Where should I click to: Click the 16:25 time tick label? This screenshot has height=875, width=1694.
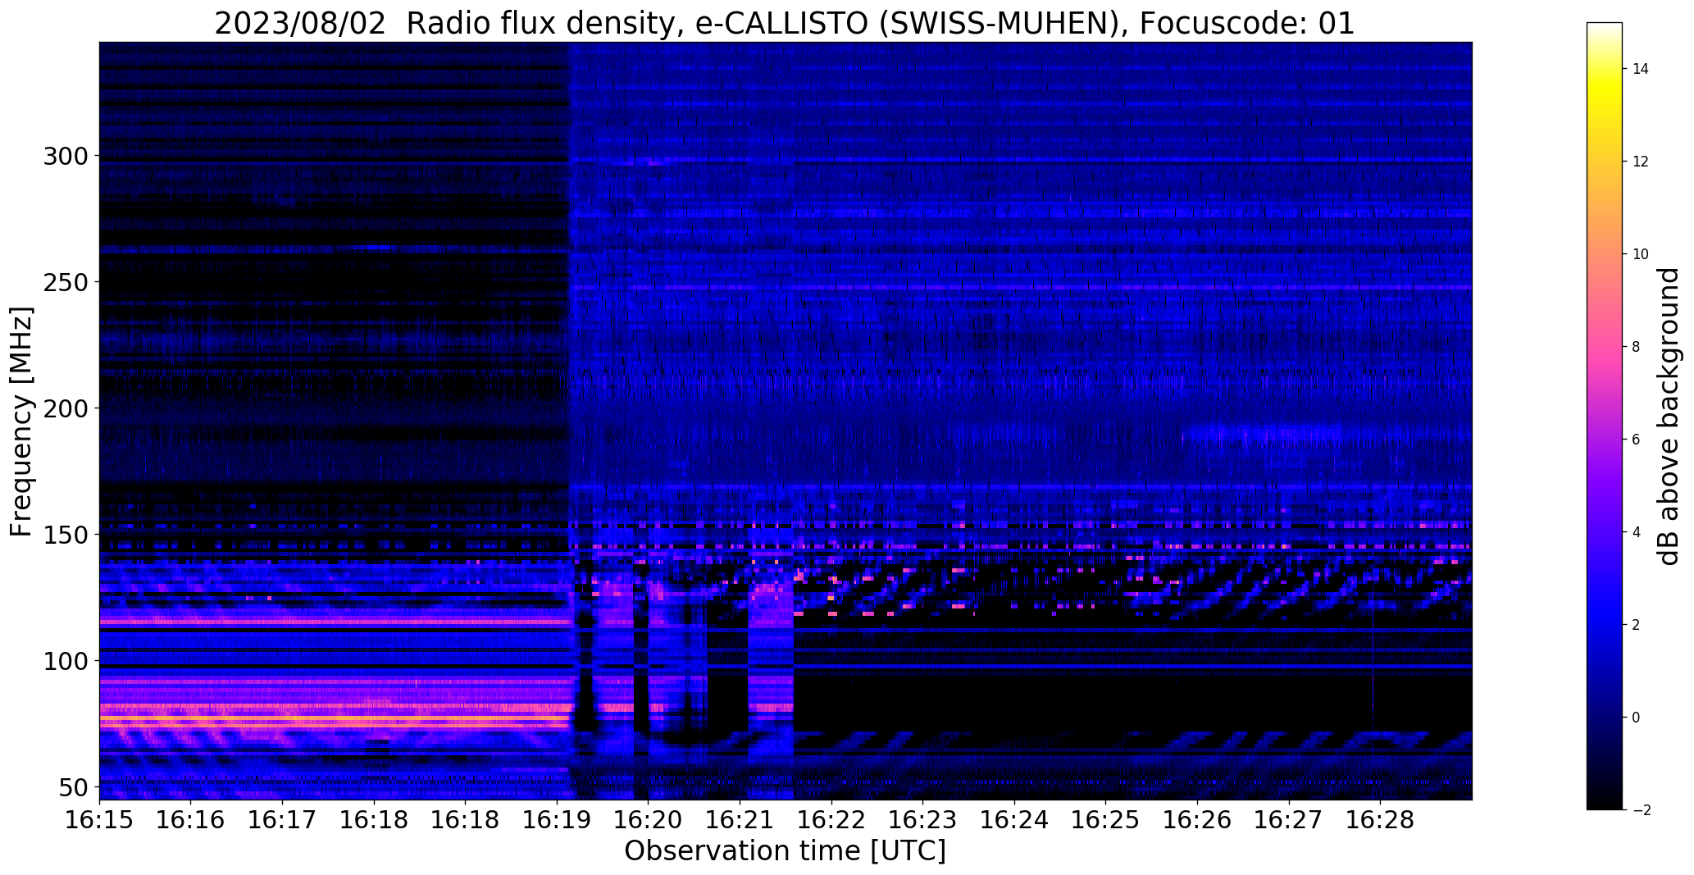(1105, 820)
